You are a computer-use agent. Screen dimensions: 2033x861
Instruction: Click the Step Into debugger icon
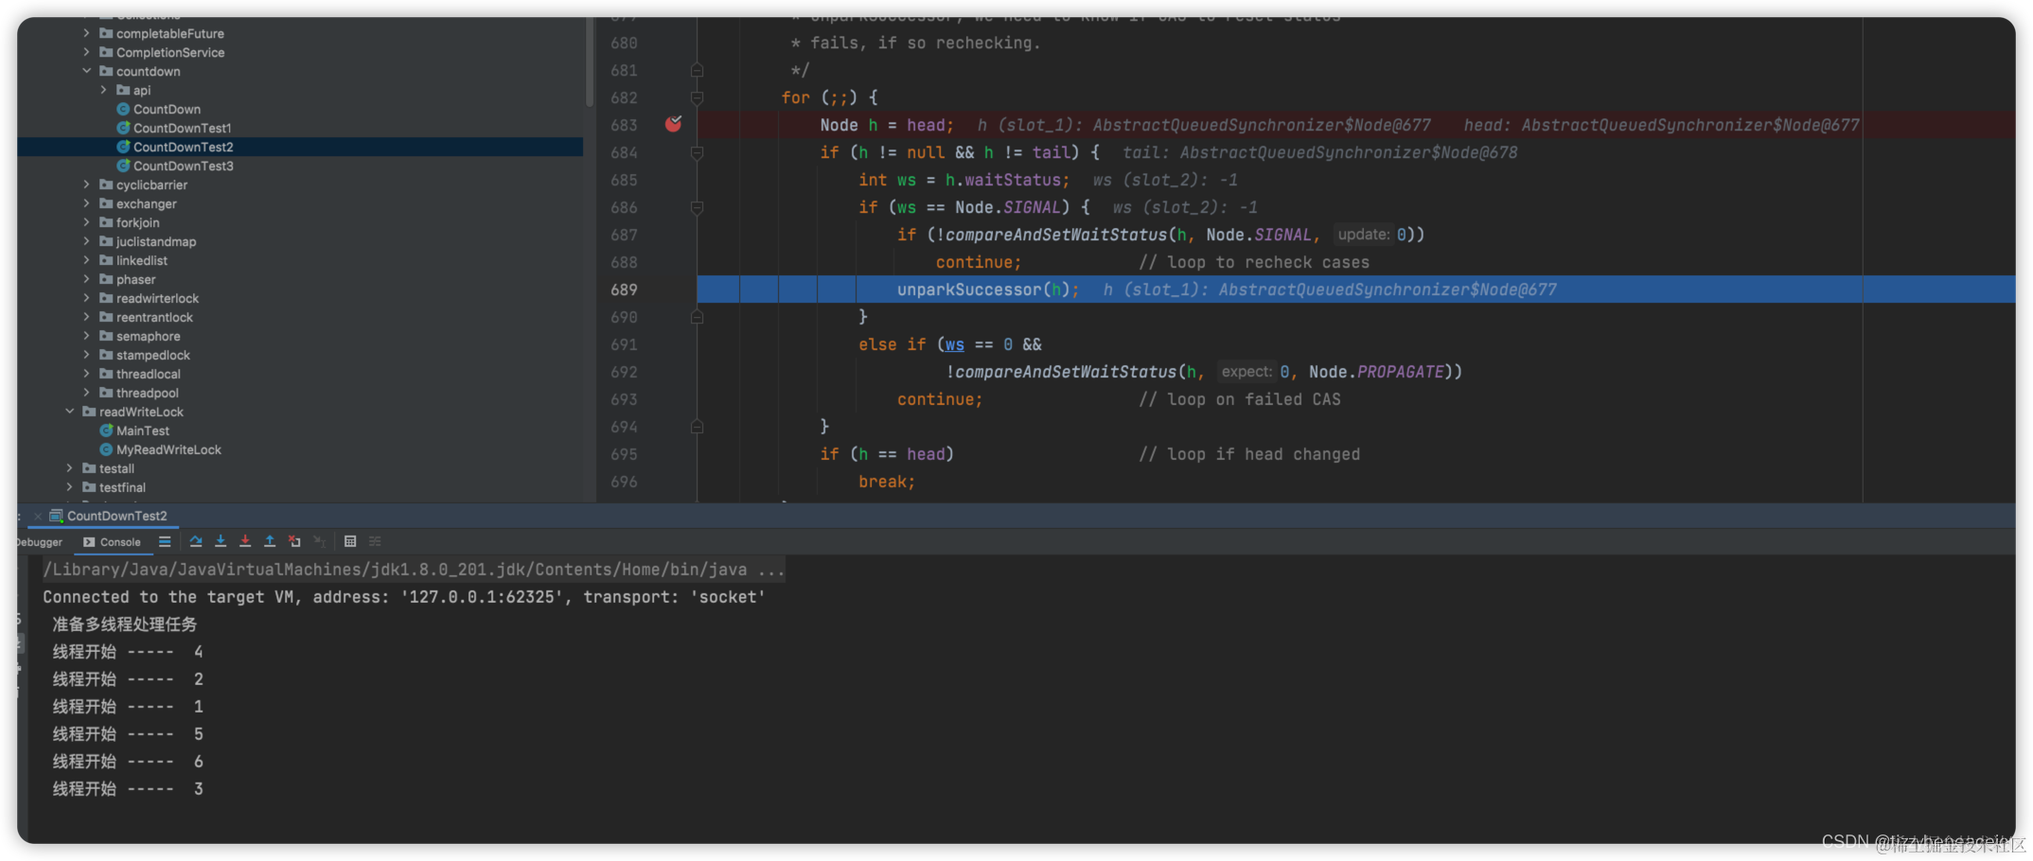[221, 541]
